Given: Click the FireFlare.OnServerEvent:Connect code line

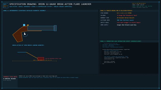Looking at the screenshot, I should point(116,49).
